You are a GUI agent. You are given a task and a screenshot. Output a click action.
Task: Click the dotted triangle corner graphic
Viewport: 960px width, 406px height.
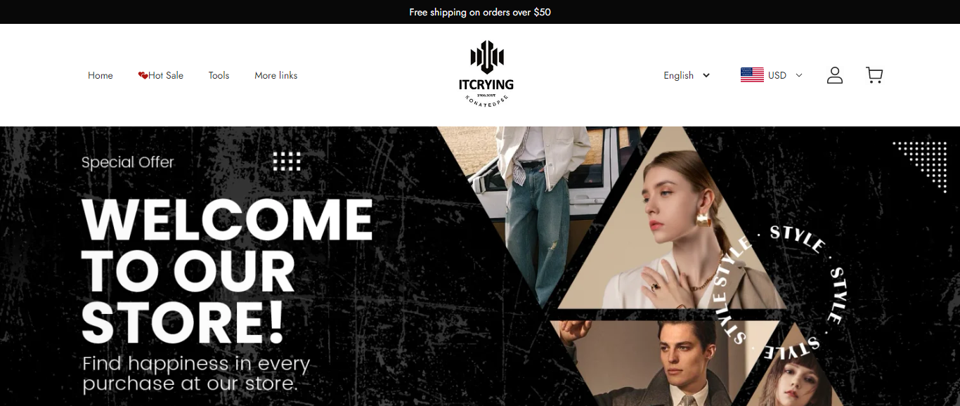coord(921,164)
